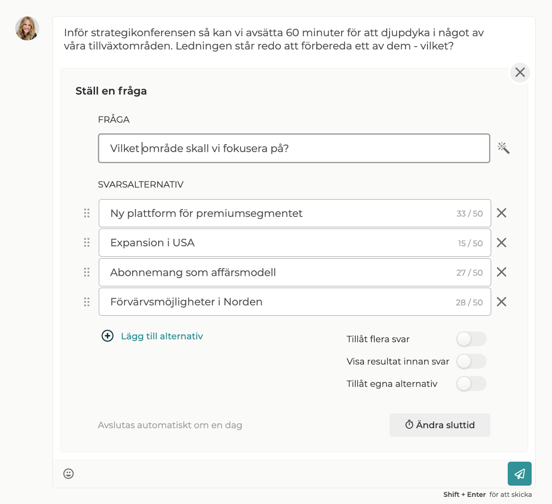Click the magic wand icon beside the question
This screenshot has width=552, height=504.
[504, 148]
